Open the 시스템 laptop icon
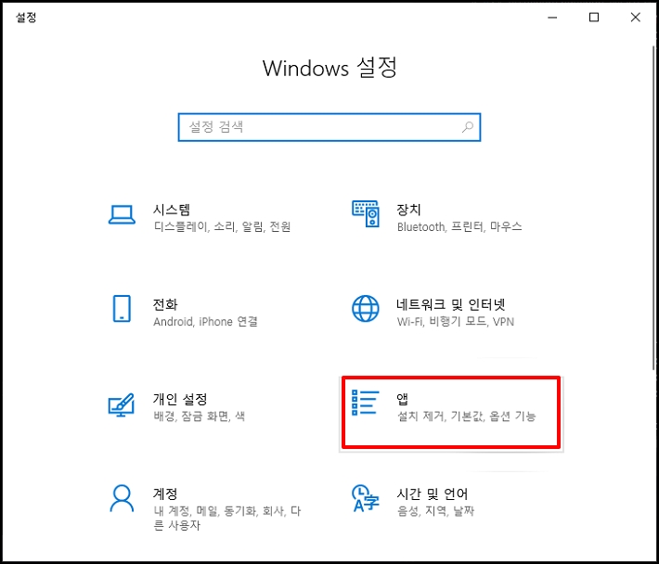The width and height of the screenshot is (659, 564). pos(122,214)
